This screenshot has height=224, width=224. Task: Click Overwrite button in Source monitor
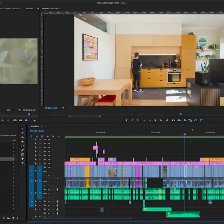point(20,120)
